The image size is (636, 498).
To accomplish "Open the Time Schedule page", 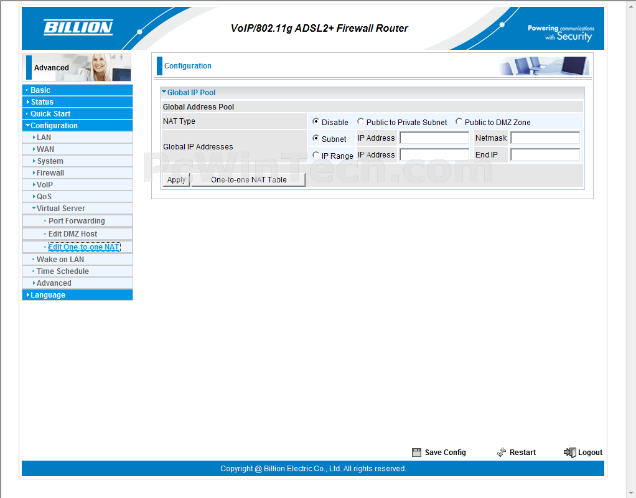I will pyautogui.click(x=62, y=271).
